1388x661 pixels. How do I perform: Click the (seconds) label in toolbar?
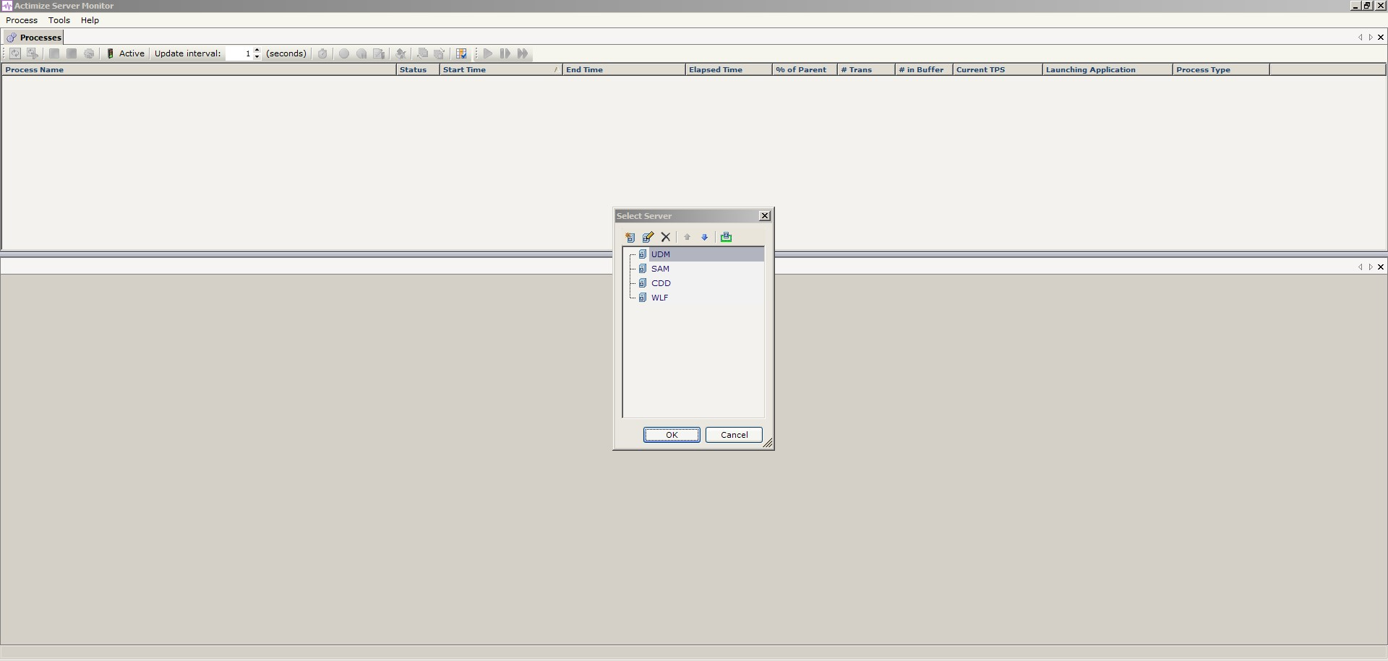tap(286, 53)
